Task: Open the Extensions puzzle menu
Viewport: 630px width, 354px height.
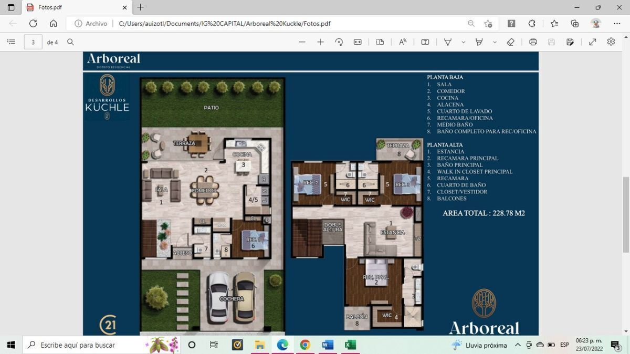Action: (532, 24)
